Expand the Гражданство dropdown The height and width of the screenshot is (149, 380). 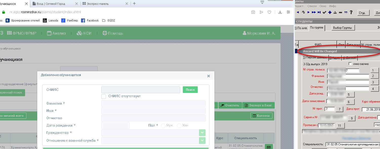(202, 133)
